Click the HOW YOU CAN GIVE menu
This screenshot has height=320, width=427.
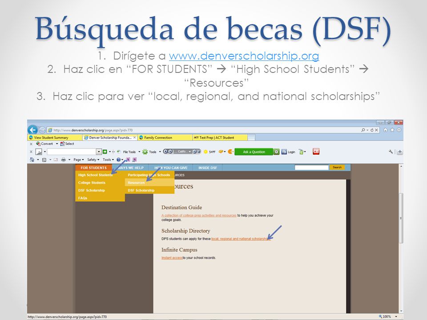click(171, 168)
